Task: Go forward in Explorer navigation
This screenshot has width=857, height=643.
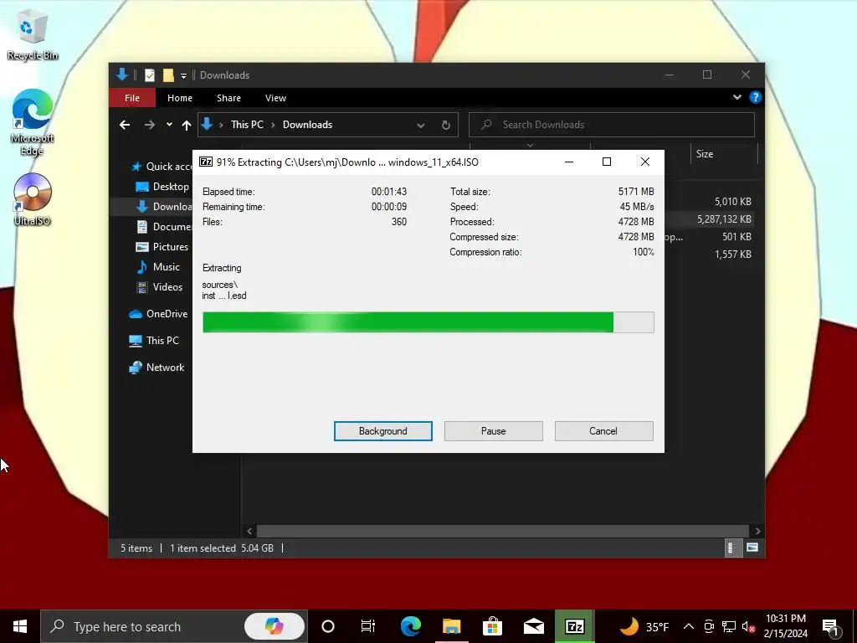Action: coord(149,126)
